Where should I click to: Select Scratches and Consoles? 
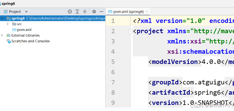pos(31,41)
